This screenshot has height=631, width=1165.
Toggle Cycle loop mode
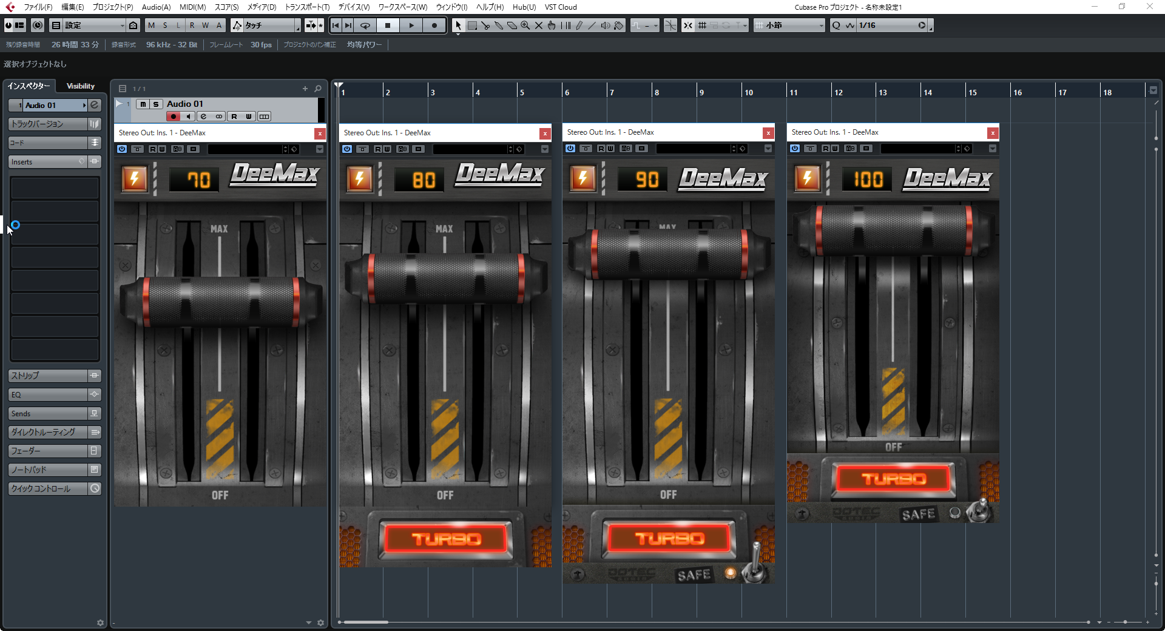[x=365, y=25]
